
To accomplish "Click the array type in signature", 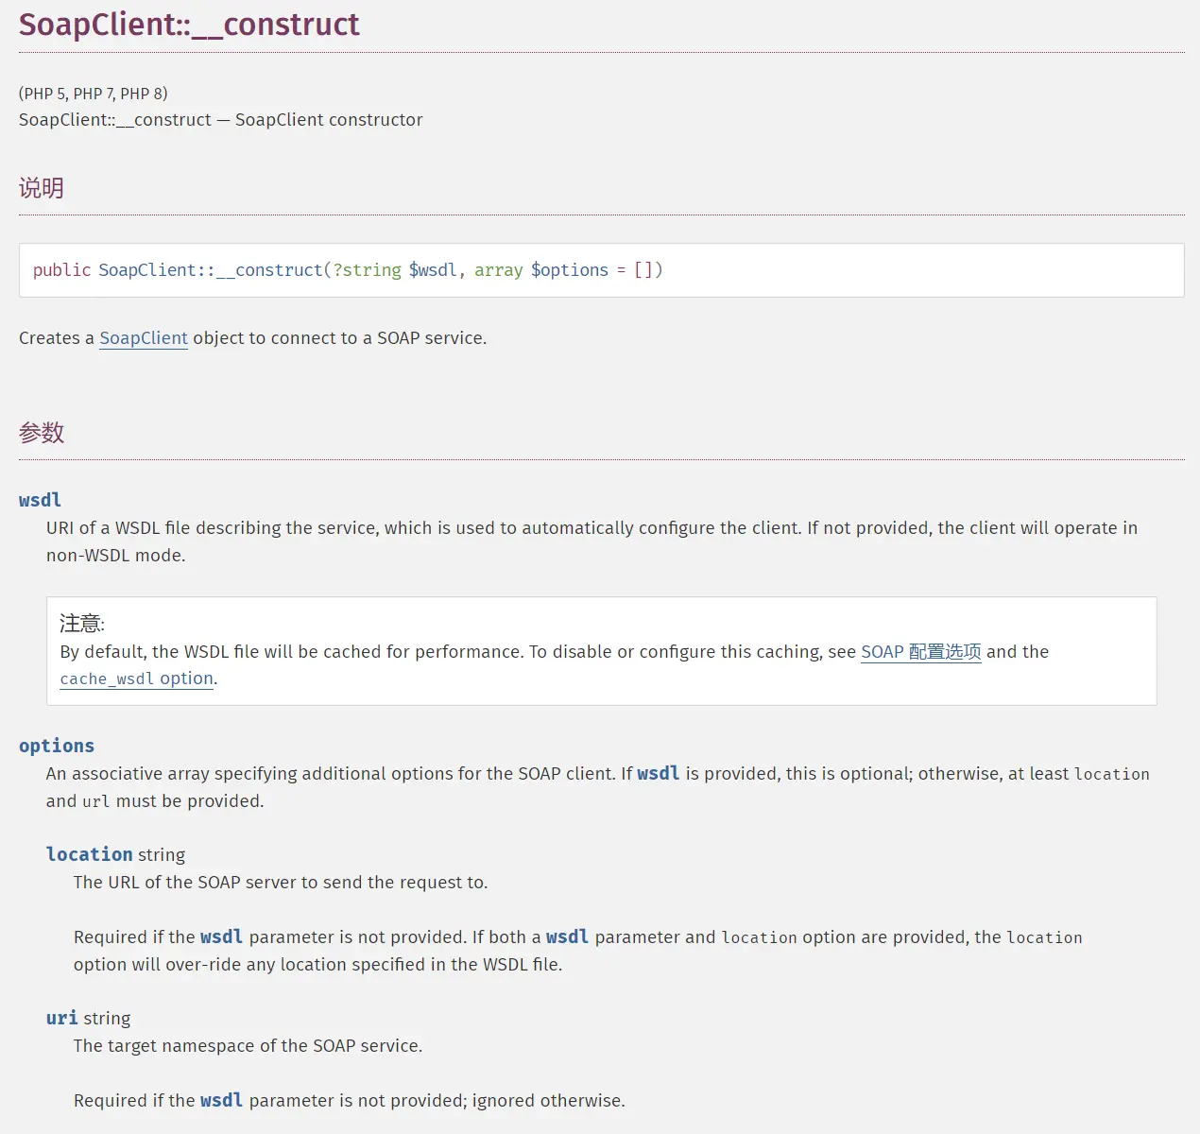I will pyautogui.click(x=498, y=270).
